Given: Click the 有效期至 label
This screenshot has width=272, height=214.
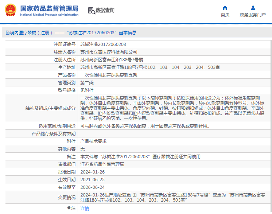Looking at the screenshot, I should 67,187.
